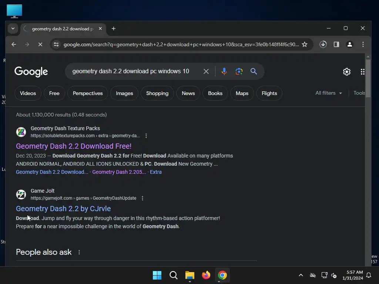Click Chrome icon in taskbar
The width and height of the screenshot is (379, 284).
[222, 275]
